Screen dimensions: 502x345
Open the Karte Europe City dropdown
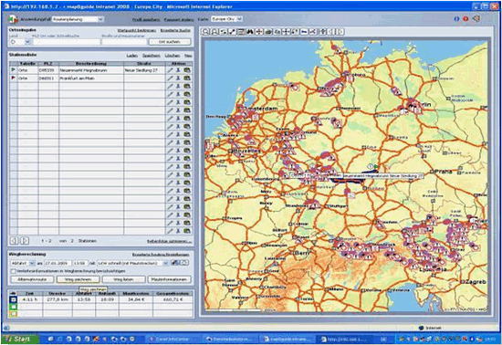point(226,19)
